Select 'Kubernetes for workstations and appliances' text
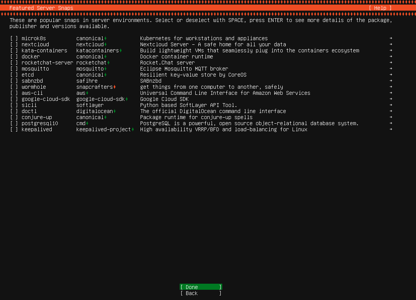The width and height of the screenshot is (416, 300). tap(204, 38)
